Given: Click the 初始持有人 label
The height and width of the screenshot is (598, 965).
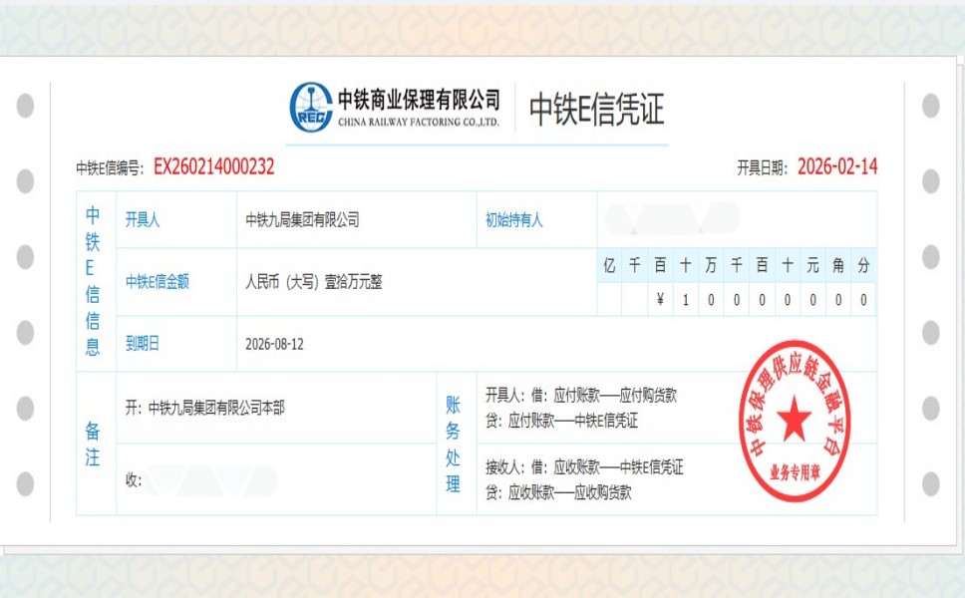Looking at the screenshot, I should point(513,219).
